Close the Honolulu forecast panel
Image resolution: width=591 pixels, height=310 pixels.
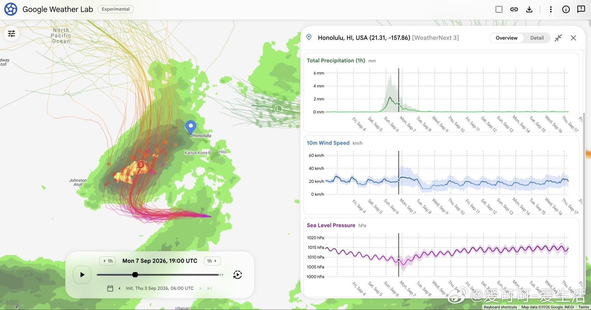(573, 38)
